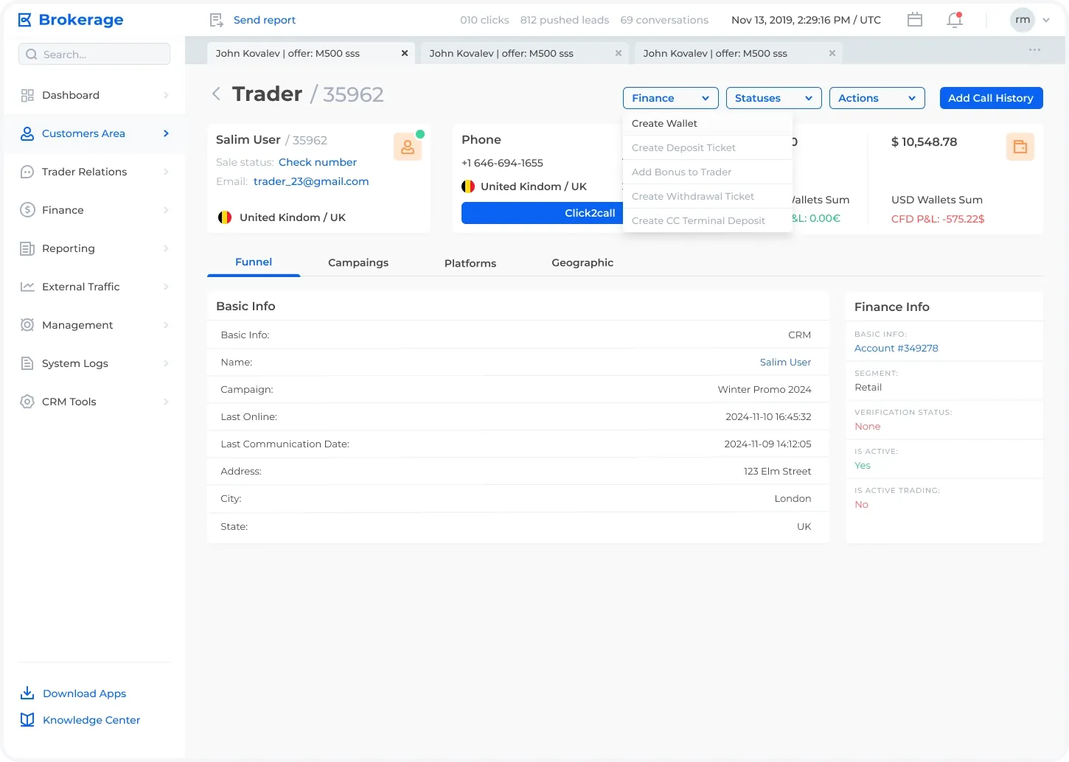This screenshot has height=762, width=1069.
Task: Collapse the Finance dropdown
Action: tap(671, 98)
